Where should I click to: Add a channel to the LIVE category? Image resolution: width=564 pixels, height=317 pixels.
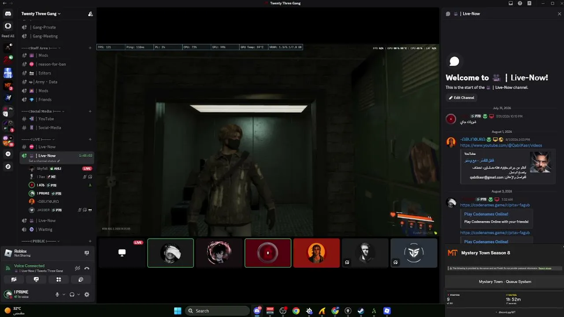click(x=90, y=140)
